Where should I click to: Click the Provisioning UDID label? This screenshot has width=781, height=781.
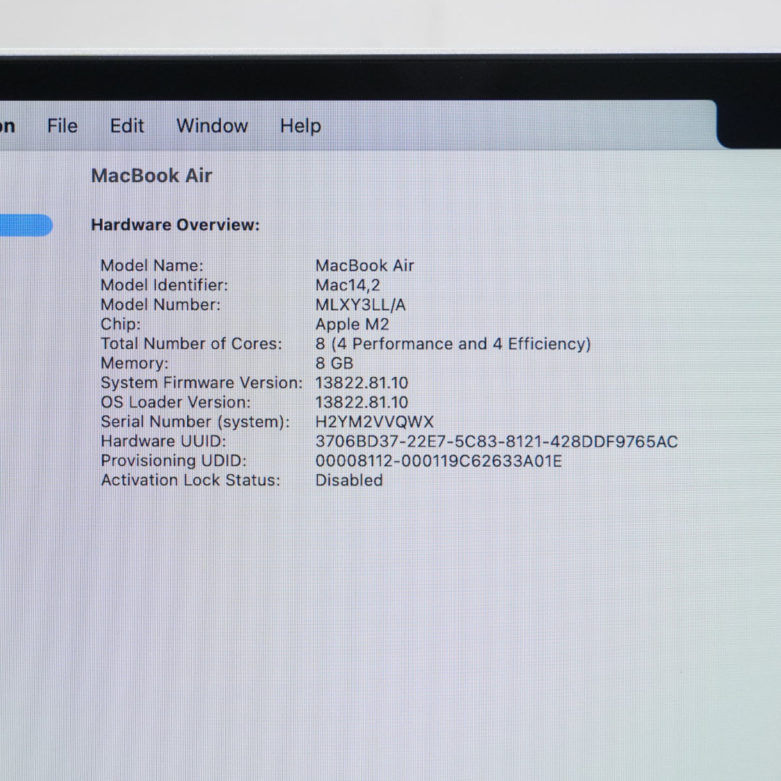pos(174,461)
